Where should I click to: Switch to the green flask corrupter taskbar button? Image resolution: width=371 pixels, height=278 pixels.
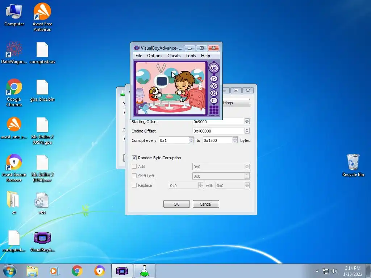tap(145, 271)
